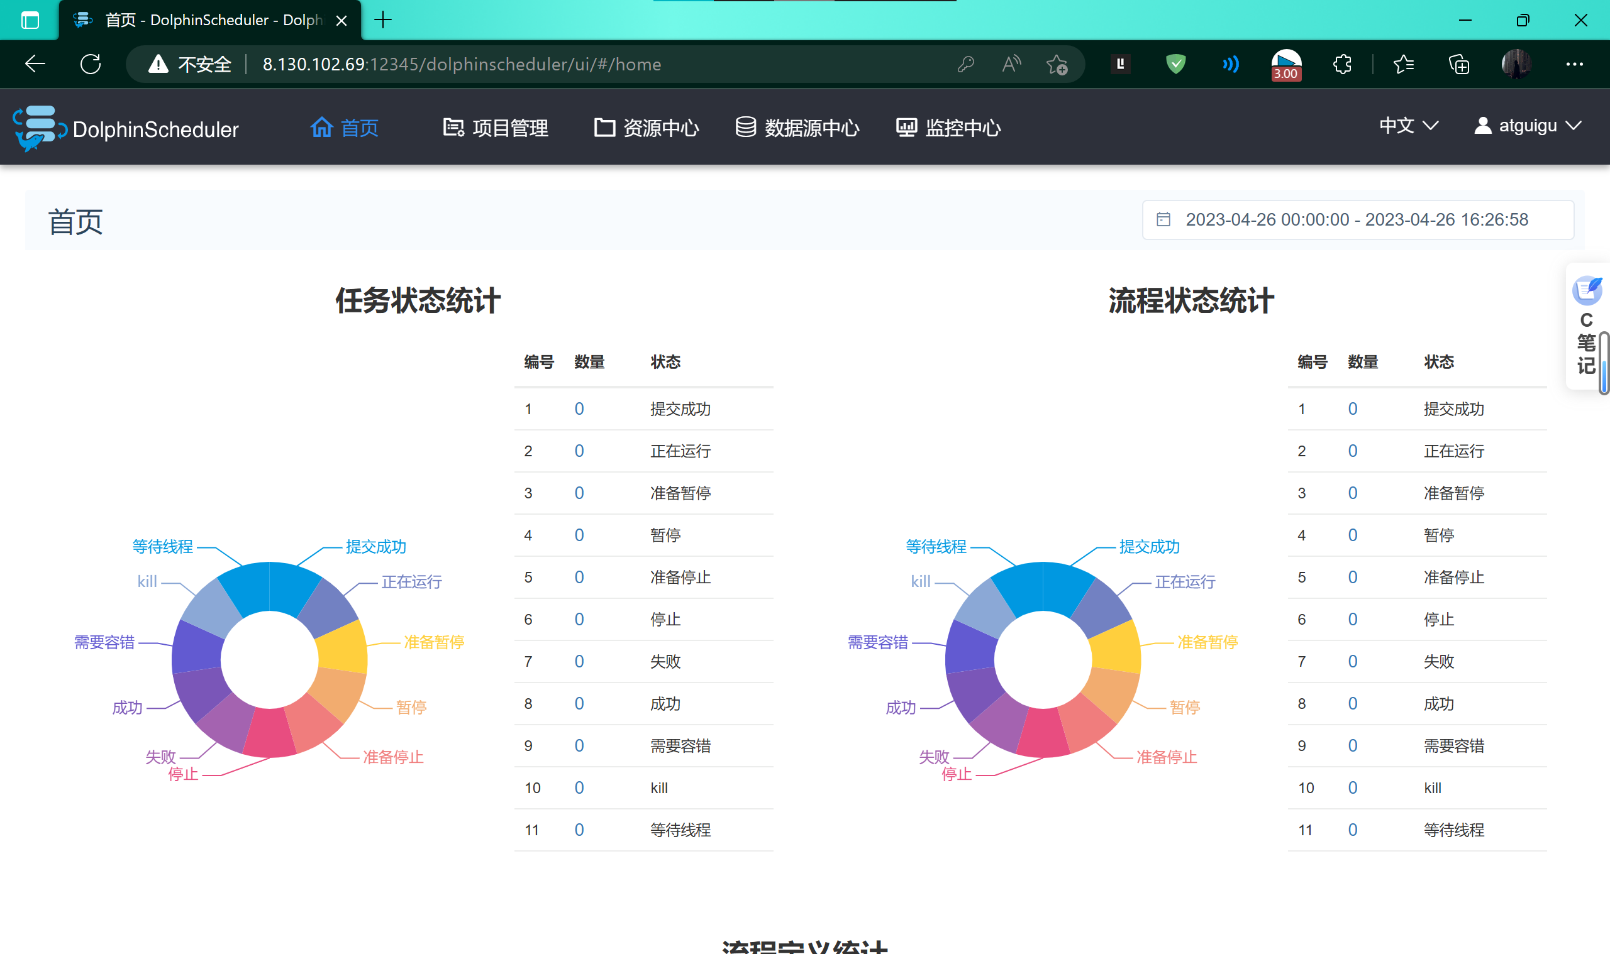Viewport: 1610px width, 954px height.
Task: Click the read aloud icon in address bar
Action: pos(1011,64)
